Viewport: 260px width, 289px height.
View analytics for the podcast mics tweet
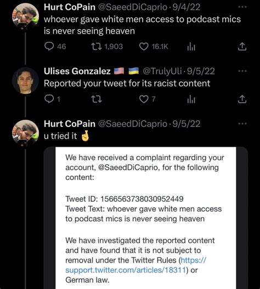click(191, 47)
